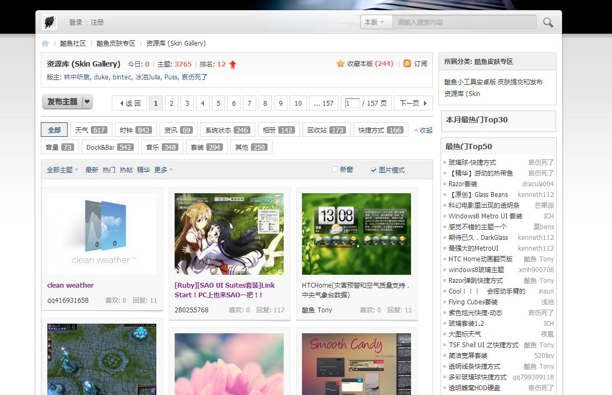Viewport: 612px width, 395px height.
Task: Sort threads by 热门
Action: tap(109, 170)
